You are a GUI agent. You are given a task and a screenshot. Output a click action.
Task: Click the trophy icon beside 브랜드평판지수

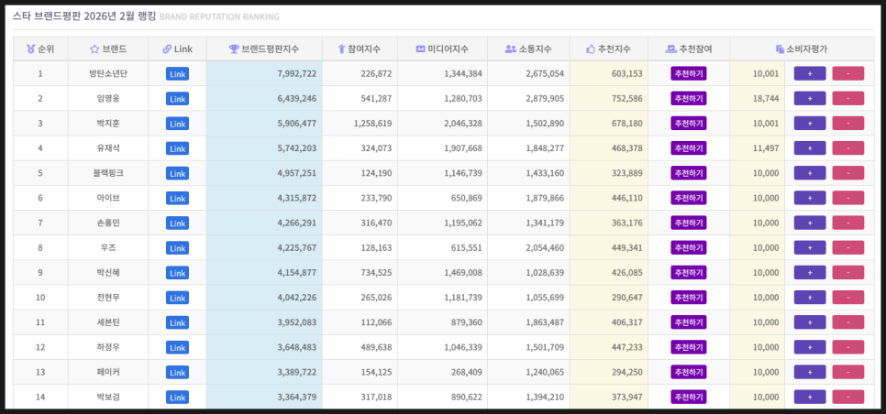[x=234, y=49]
